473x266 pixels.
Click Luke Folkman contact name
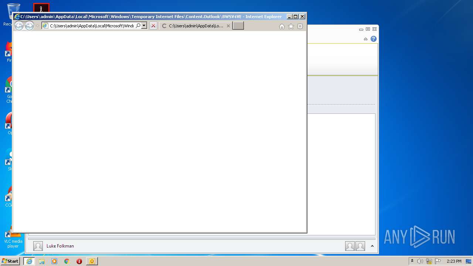tap(60, 246)
